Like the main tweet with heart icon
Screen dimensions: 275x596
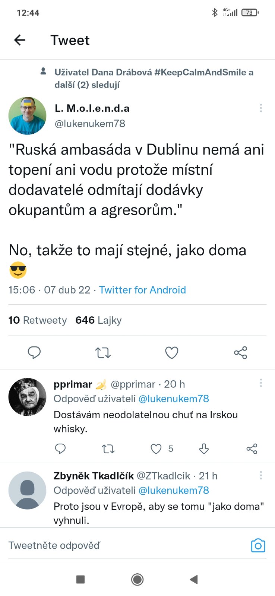coord(172,352)
